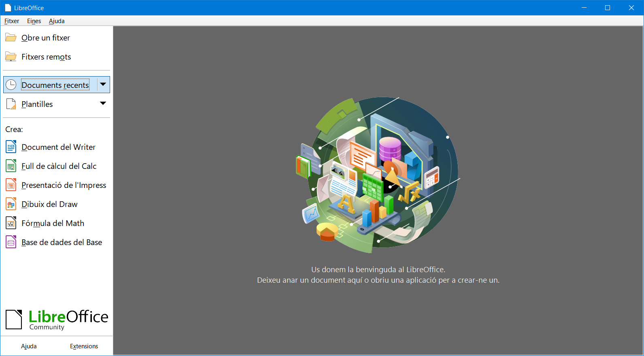Click the remote files folder icon
The height and width of the screenshot is (356, 644).
point(11,57)
